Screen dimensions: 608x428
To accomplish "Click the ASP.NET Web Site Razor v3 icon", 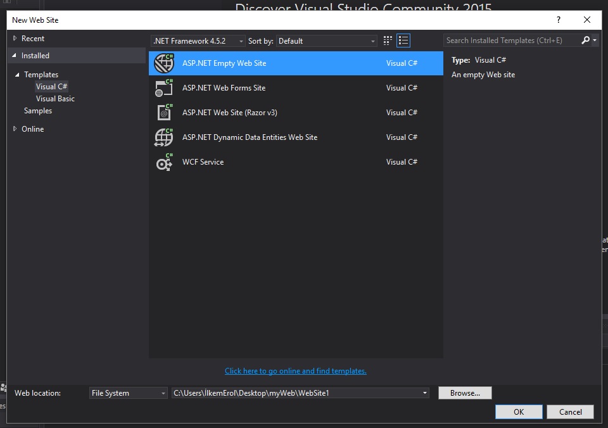I will coord(163,113).
